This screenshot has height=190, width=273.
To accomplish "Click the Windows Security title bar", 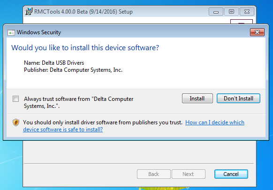I will [x=129, y=32].
